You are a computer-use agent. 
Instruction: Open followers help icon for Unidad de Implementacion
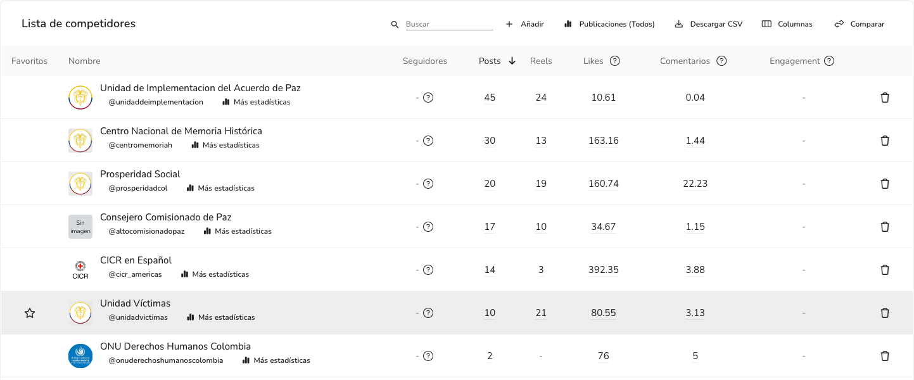428,98
